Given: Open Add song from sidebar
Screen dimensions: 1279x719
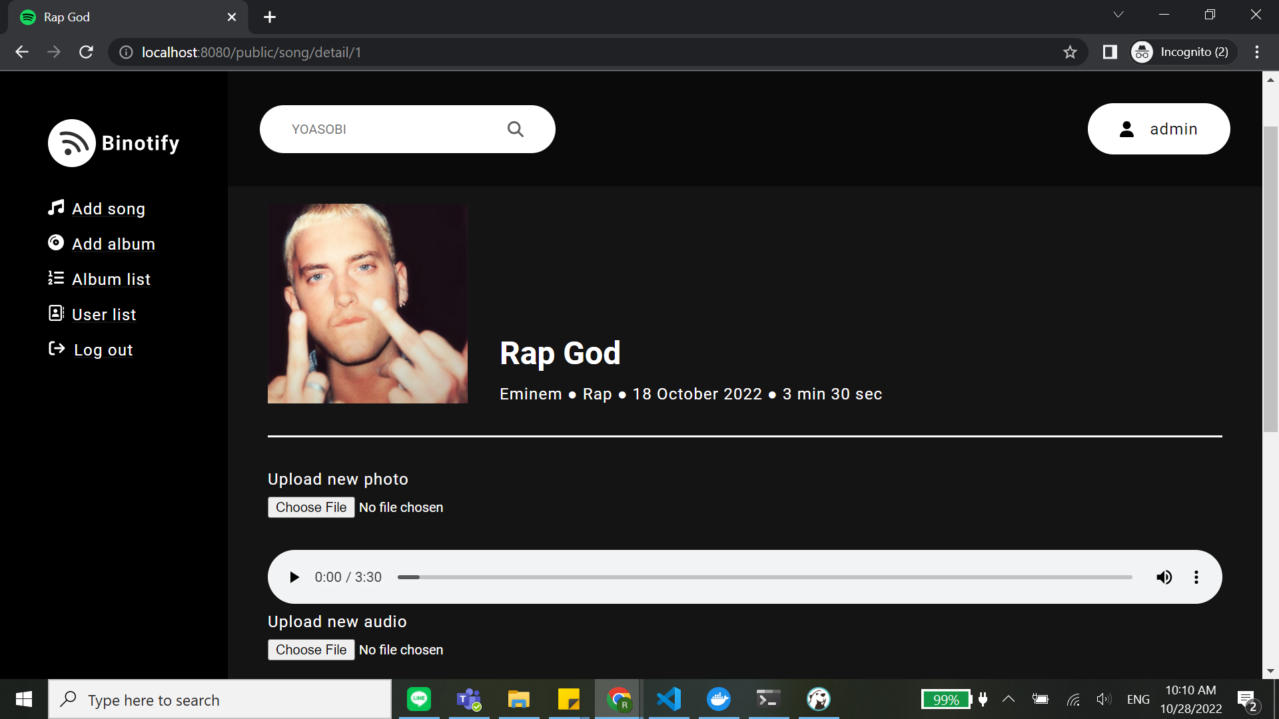Looking at the screenshot, I should click(x=108, y=209).
